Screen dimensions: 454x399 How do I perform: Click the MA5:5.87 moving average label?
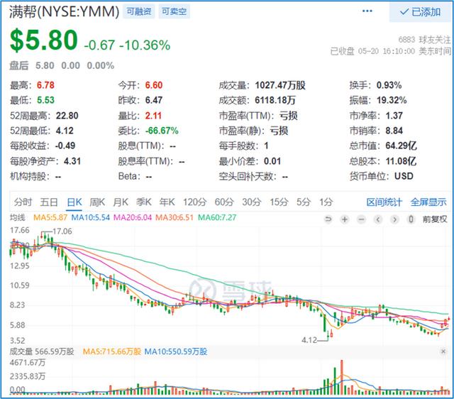click(x=50, y=217)
